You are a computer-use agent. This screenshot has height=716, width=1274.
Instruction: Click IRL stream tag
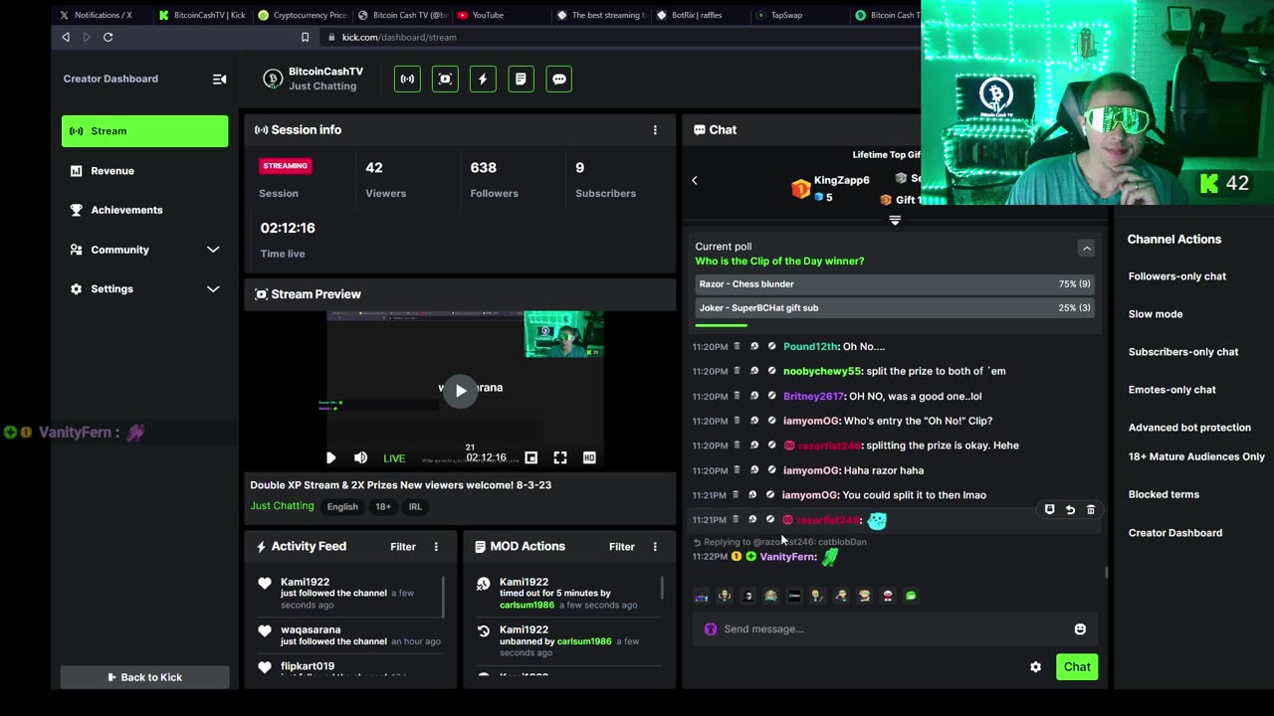pos(415,507)
